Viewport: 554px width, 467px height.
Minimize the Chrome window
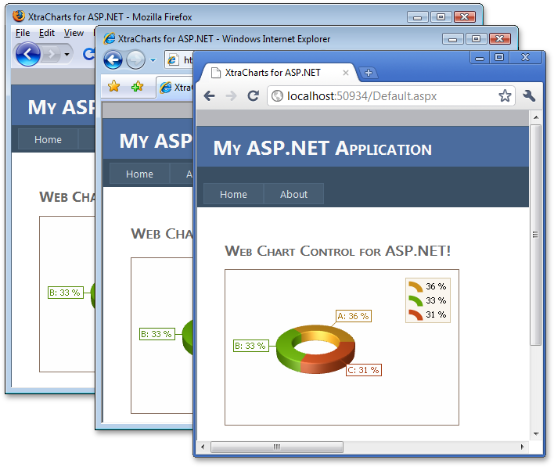click(480, 58)
